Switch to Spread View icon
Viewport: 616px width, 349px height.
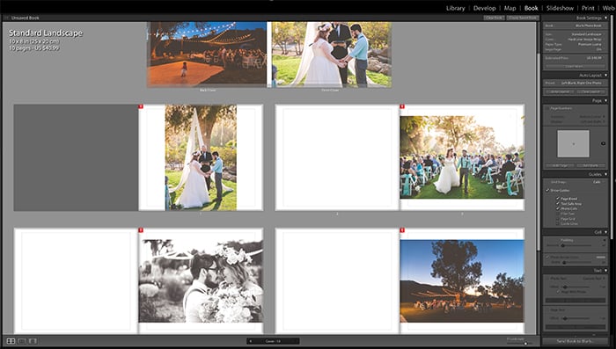[22, 341]
